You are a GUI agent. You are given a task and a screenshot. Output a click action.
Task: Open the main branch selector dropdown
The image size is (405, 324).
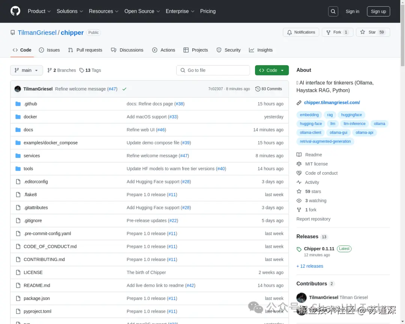click(27, 70)
